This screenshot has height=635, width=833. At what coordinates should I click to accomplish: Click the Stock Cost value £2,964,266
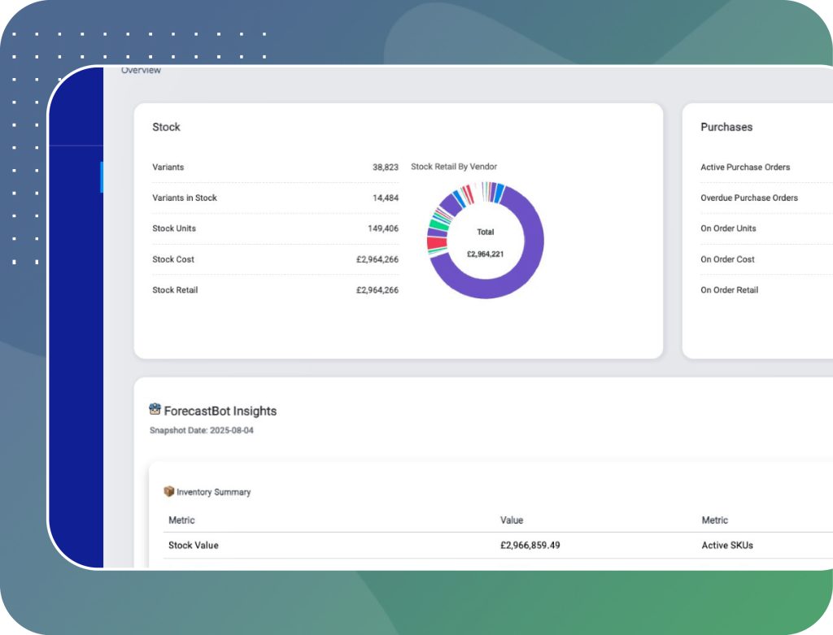(377, 259)
